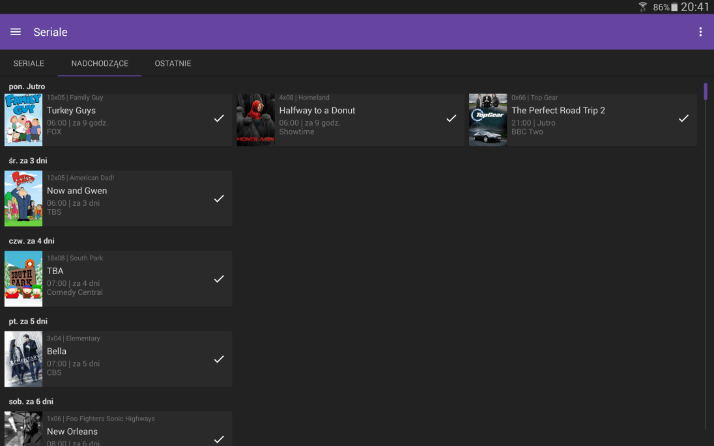
Task: Open the South Park poster thumbnail
Action: 23,279
